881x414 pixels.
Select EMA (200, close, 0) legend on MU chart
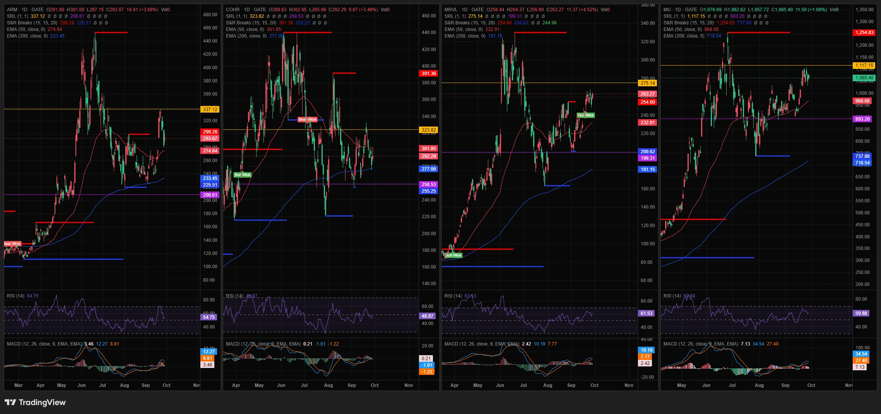click(x=684, y=36)
